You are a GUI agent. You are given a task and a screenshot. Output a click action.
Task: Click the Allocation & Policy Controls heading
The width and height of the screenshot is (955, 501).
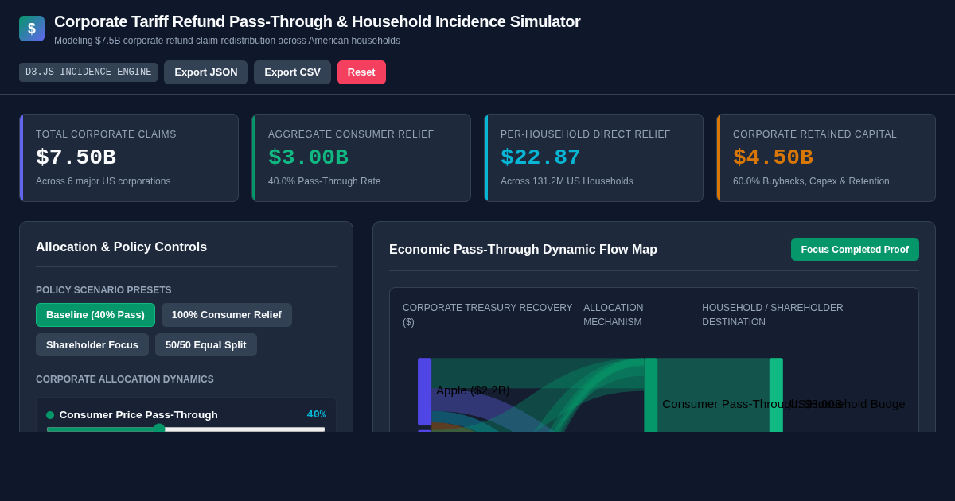(x=121, y=247)
